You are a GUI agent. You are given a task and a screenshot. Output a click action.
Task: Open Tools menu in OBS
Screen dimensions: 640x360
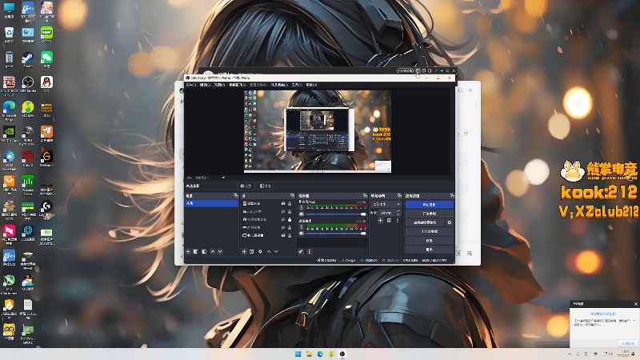[297, 85]
